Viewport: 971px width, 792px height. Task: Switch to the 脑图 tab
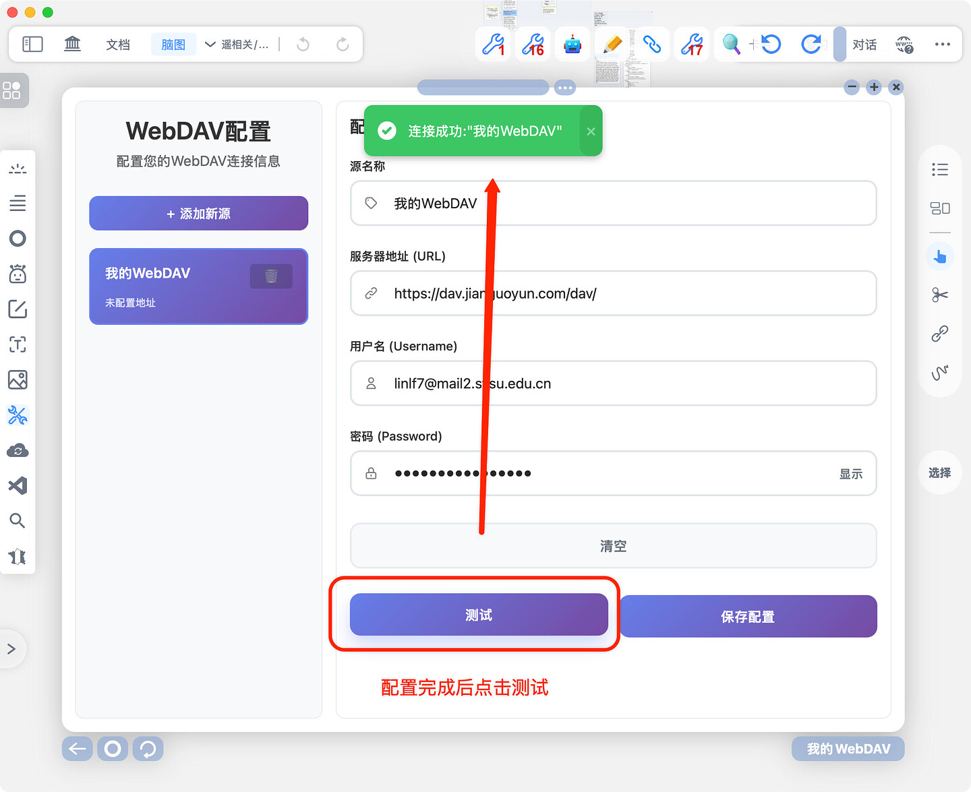click(173, 44)
